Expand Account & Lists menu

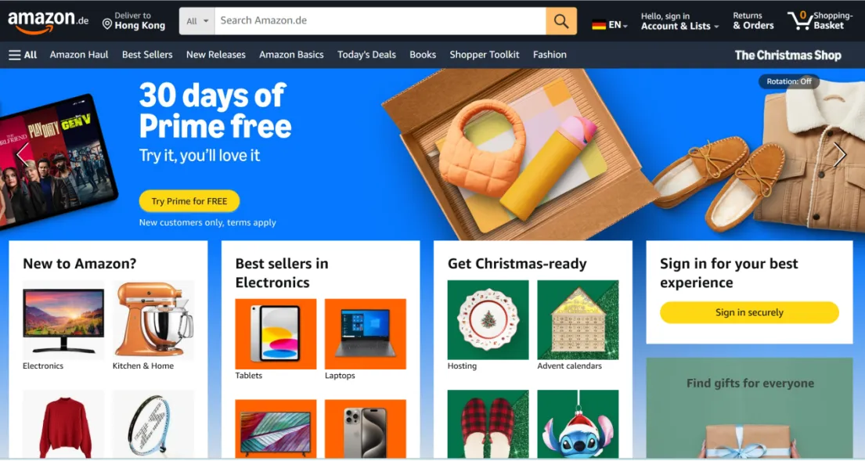click(679, 21)
